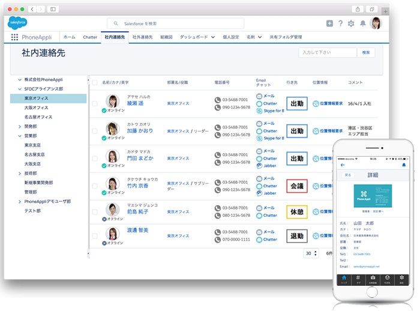Open the Salesforce cloud logo home
Viewport: 420px width, 311px height.
click(x=17, y=23)
